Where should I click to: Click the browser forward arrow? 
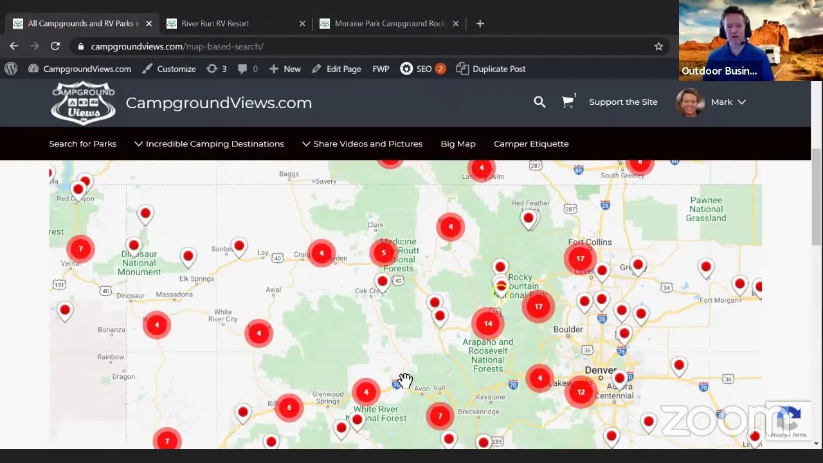[35, 46]
